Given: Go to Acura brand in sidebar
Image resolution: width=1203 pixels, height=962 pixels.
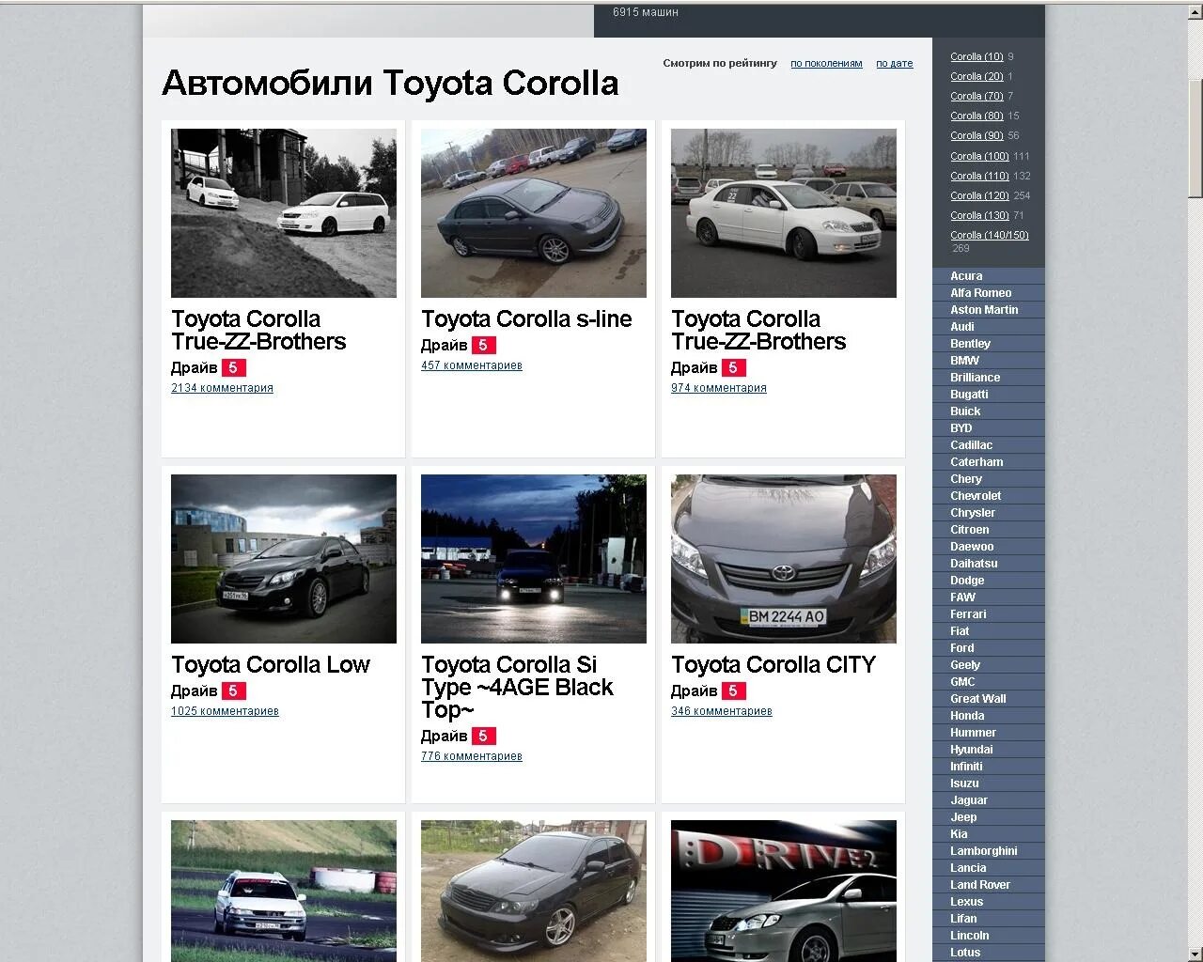Looking at the screenshot, I should click(966, 276).
